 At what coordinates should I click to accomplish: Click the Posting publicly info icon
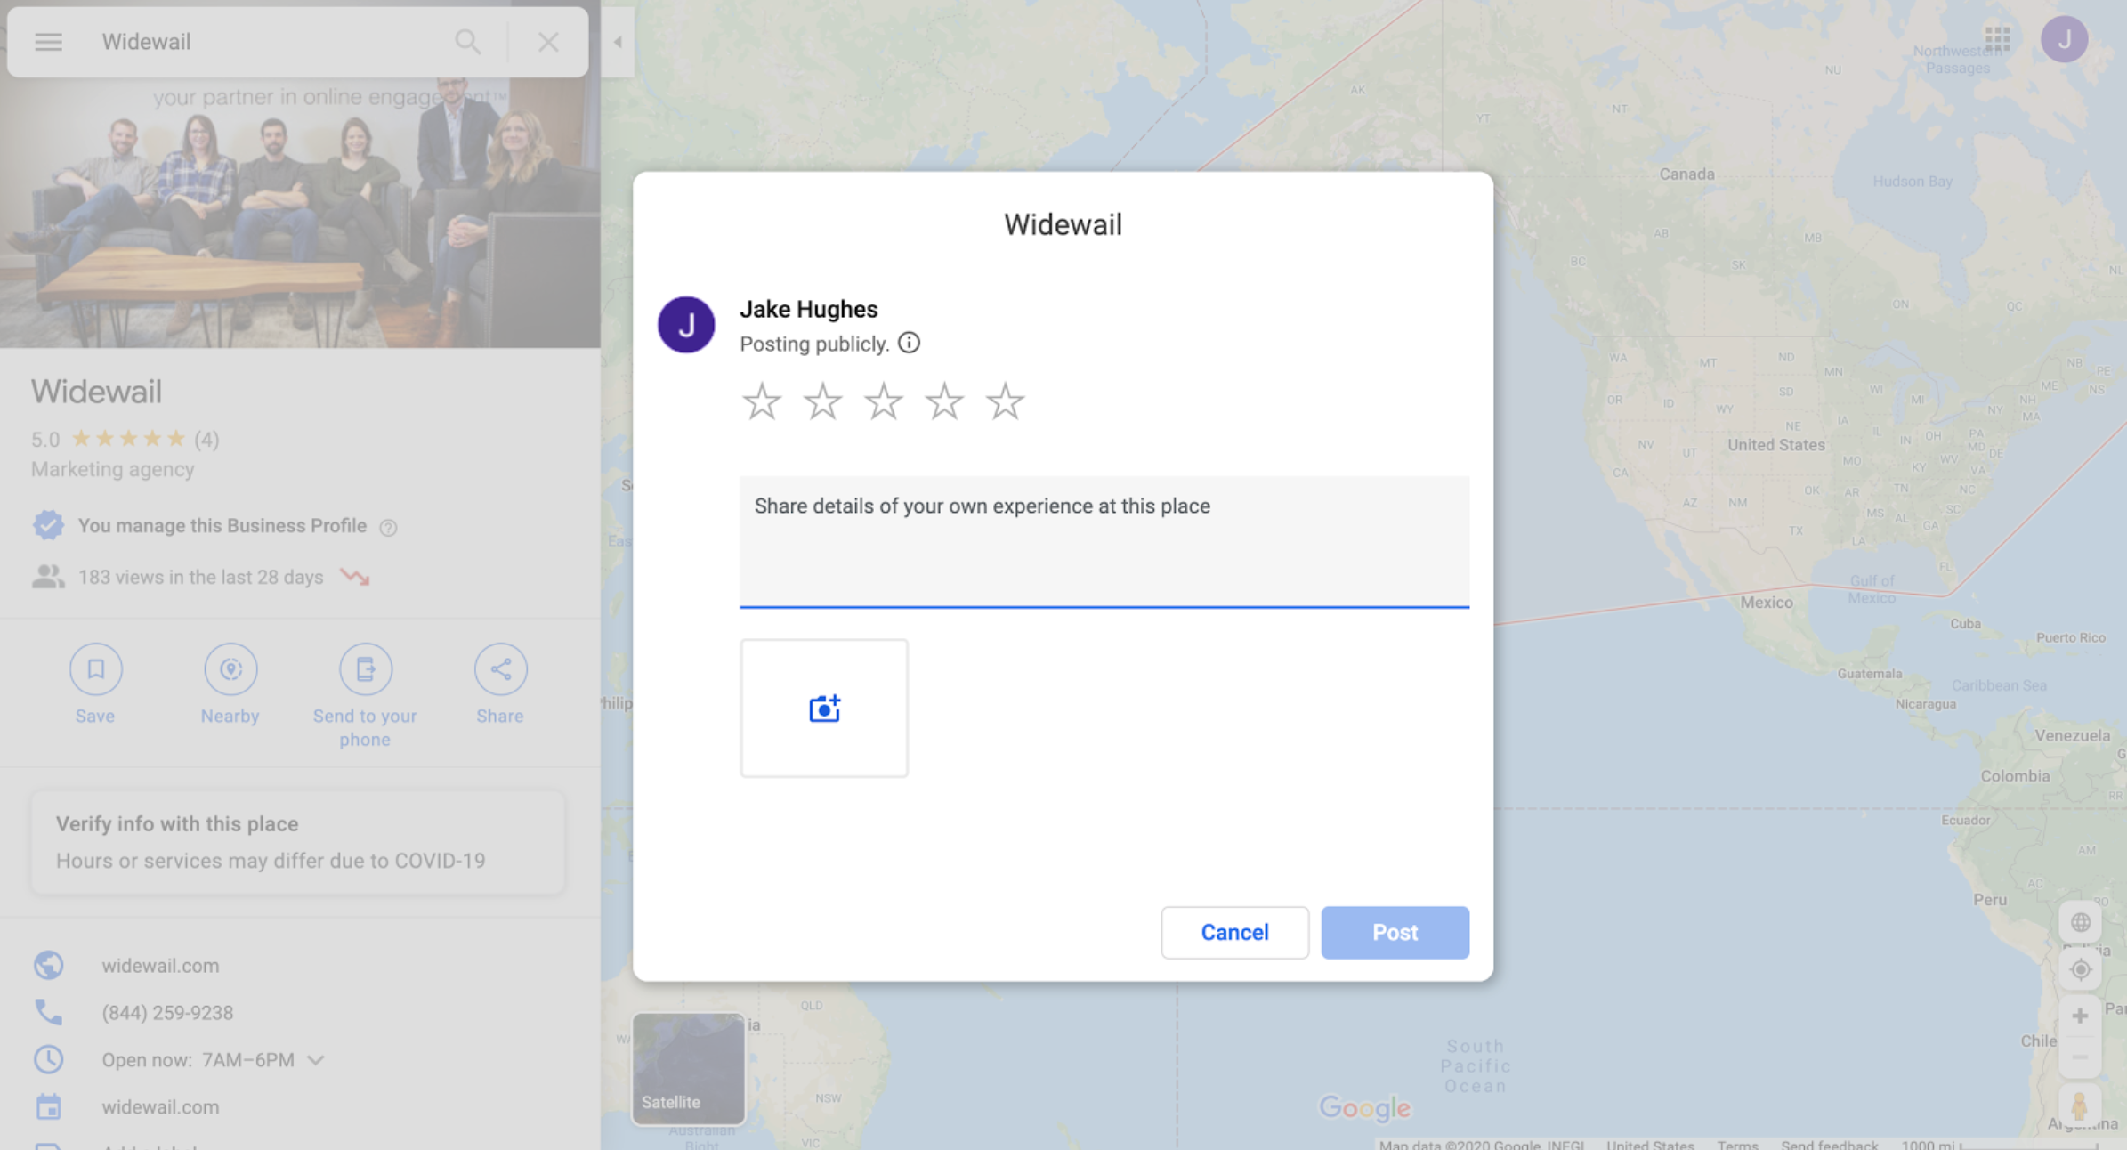coord(909,344)
